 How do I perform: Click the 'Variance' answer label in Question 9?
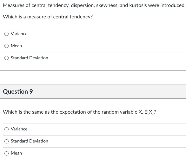point(19,129)
